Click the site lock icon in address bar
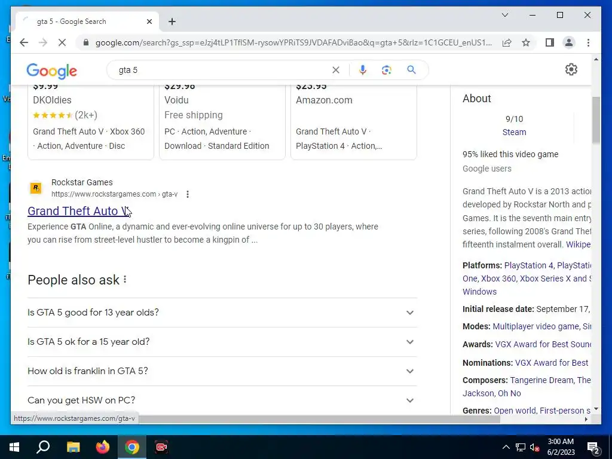 pos(86,42)
